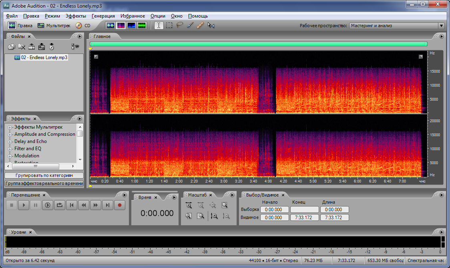450x268 pixels.
Task: Toggle the Loop Play button
Action: pyautogui.click(x=59, y=205)
